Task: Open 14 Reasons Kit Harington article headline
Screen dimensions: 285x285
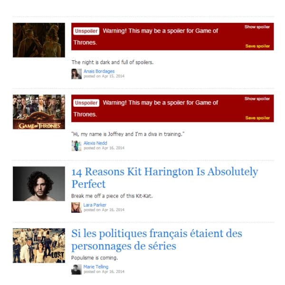Action: [165, 178]
